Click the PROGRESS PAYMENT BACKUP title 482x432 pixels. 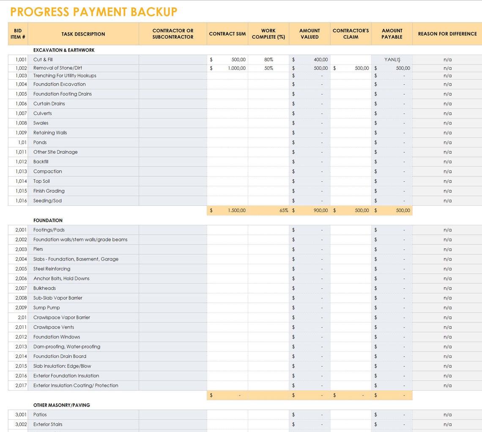tap(94, 12)
